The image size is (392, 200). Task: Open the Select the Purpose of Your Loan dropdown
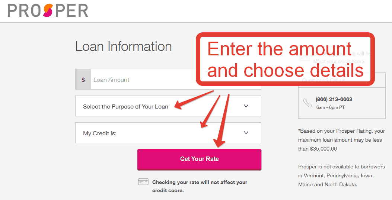click(168, 106)
